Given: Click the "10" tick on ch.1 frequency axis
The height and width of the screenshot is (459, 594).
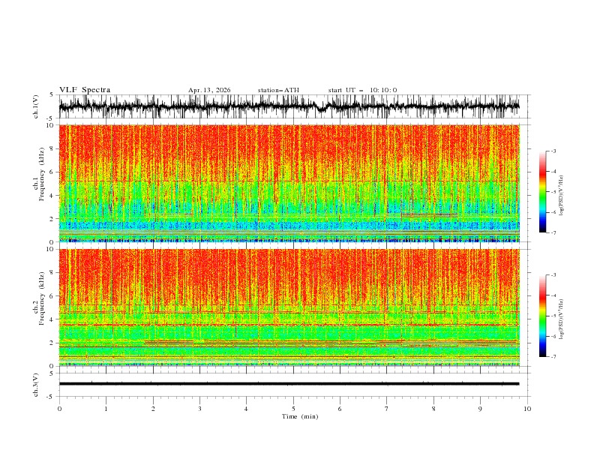Looking at the screenshot, I should (50, 125).
